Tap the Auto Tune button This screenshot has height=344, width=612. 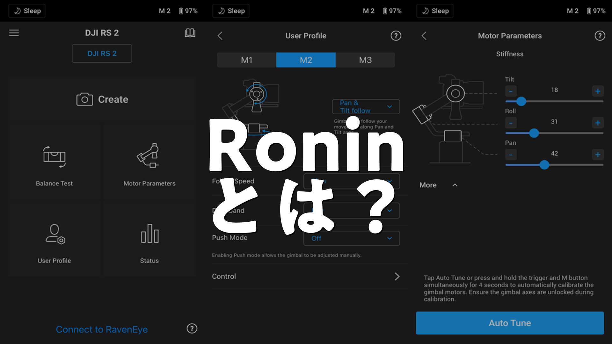click(510, 323)
